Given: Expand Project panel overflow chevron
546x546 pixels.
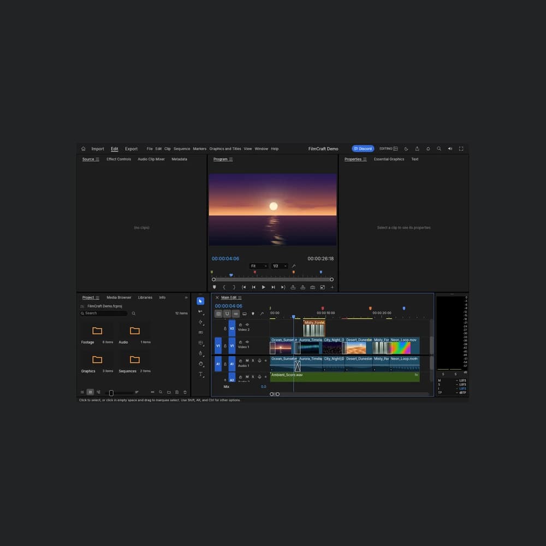Looking at the screenshot, I should coord(186,298).
